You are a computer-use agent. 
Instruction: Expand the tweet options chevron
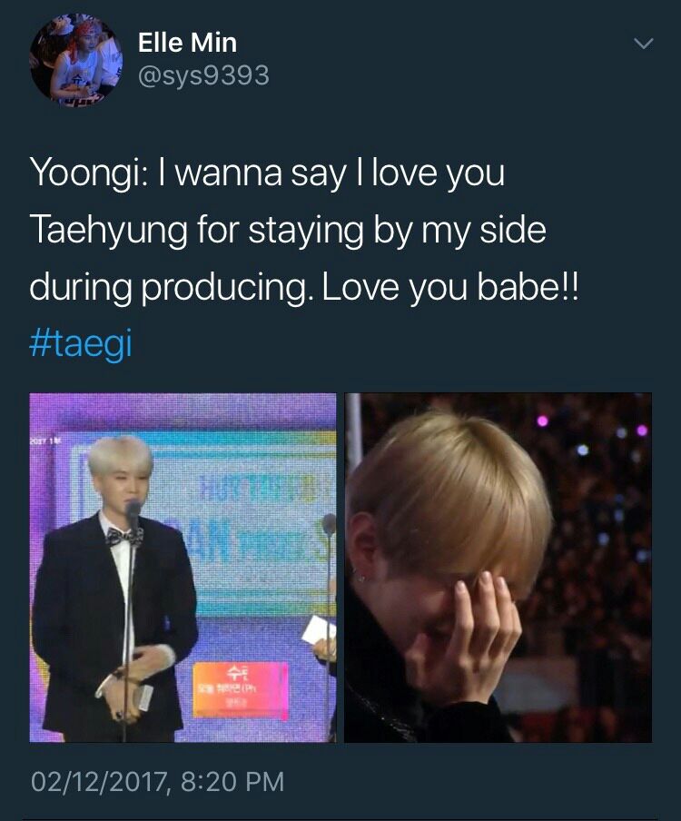pos(643,43)
